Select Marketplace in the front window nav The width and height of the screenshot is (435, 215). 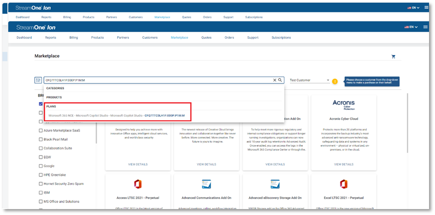point(179,38)
